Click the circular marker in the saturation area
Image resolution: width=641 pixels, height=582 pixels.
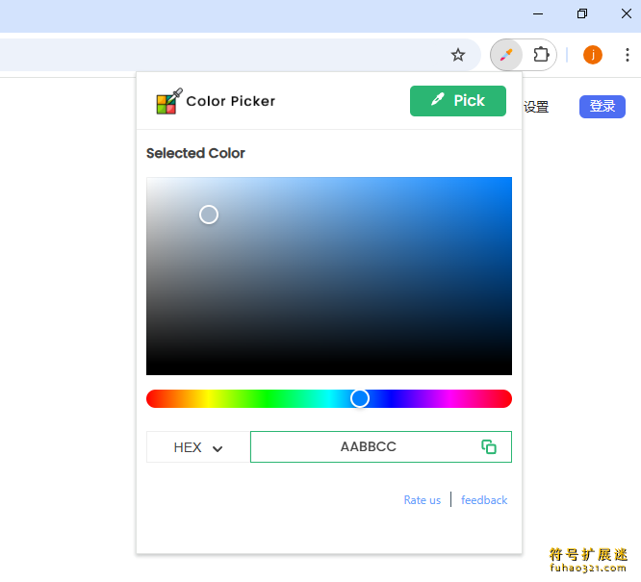(x=209, y=215)
